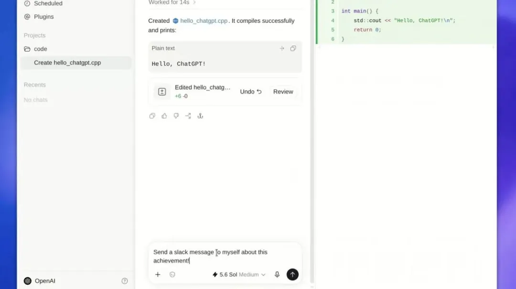Click the sparkle icon in Plain text block

click(282, 48)
